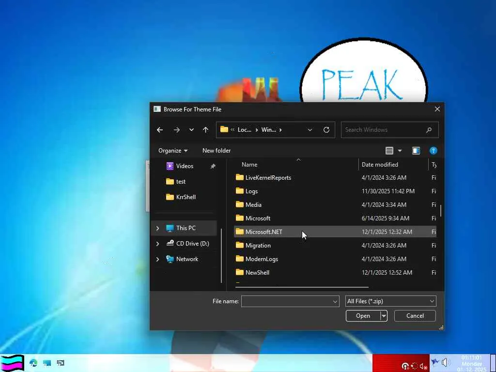This screenshot has height=372, width=496.
Task: Click the horizontal scrollbar of file list
Action: coord(302,288)
